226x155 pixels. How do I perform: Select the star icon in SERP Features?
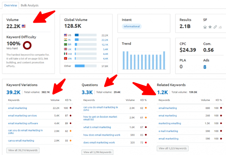click(210, 27)
